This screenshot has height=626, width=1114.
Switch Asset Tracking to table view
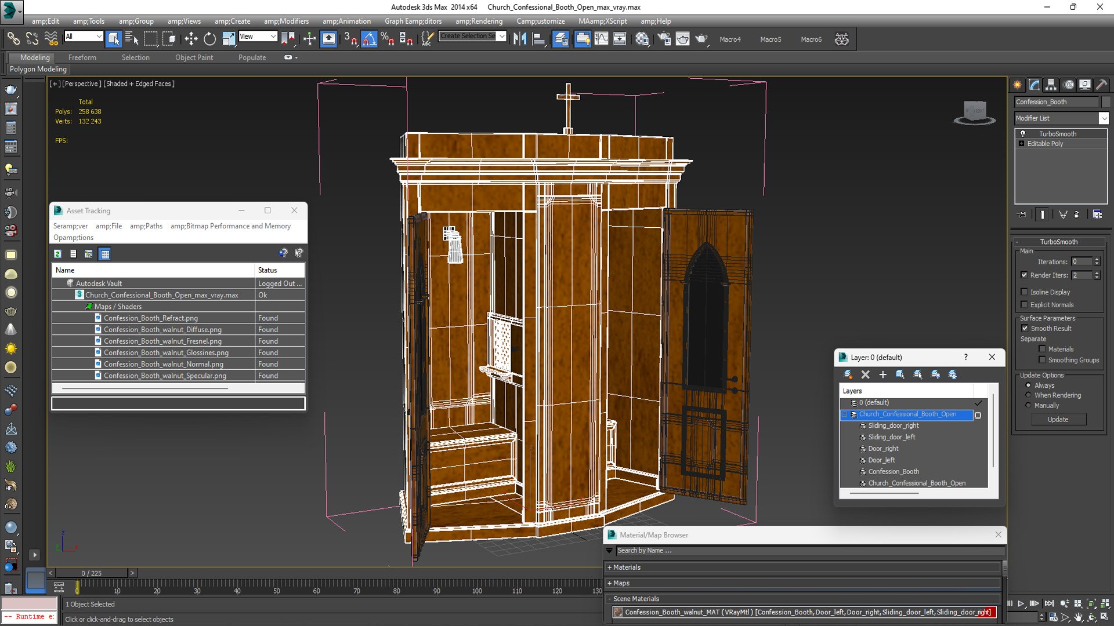pos(104,254)
